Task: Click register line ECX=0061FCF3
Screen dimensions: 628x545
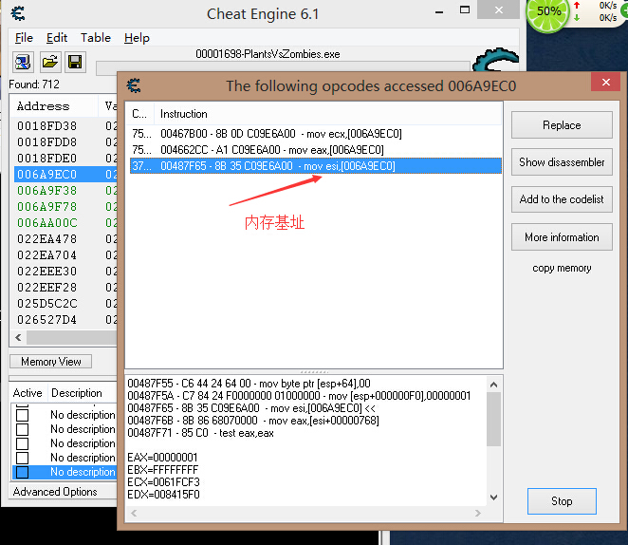Action: coord(163,482)
